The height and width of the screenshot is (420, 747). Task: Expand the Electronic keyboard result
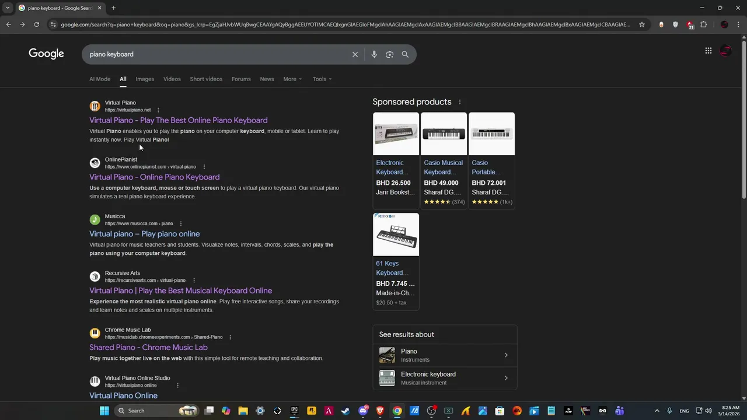[445, 378]
